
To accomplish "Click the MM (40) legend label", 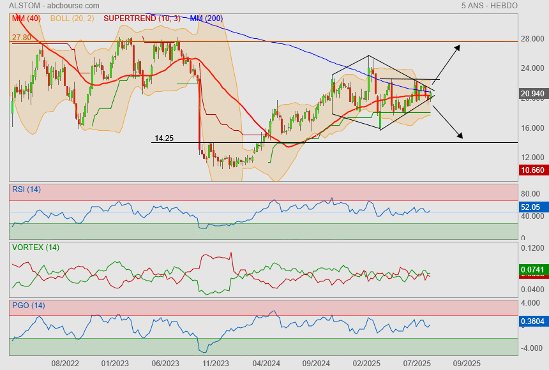I will pyautogui.click(x=26, y=18).
